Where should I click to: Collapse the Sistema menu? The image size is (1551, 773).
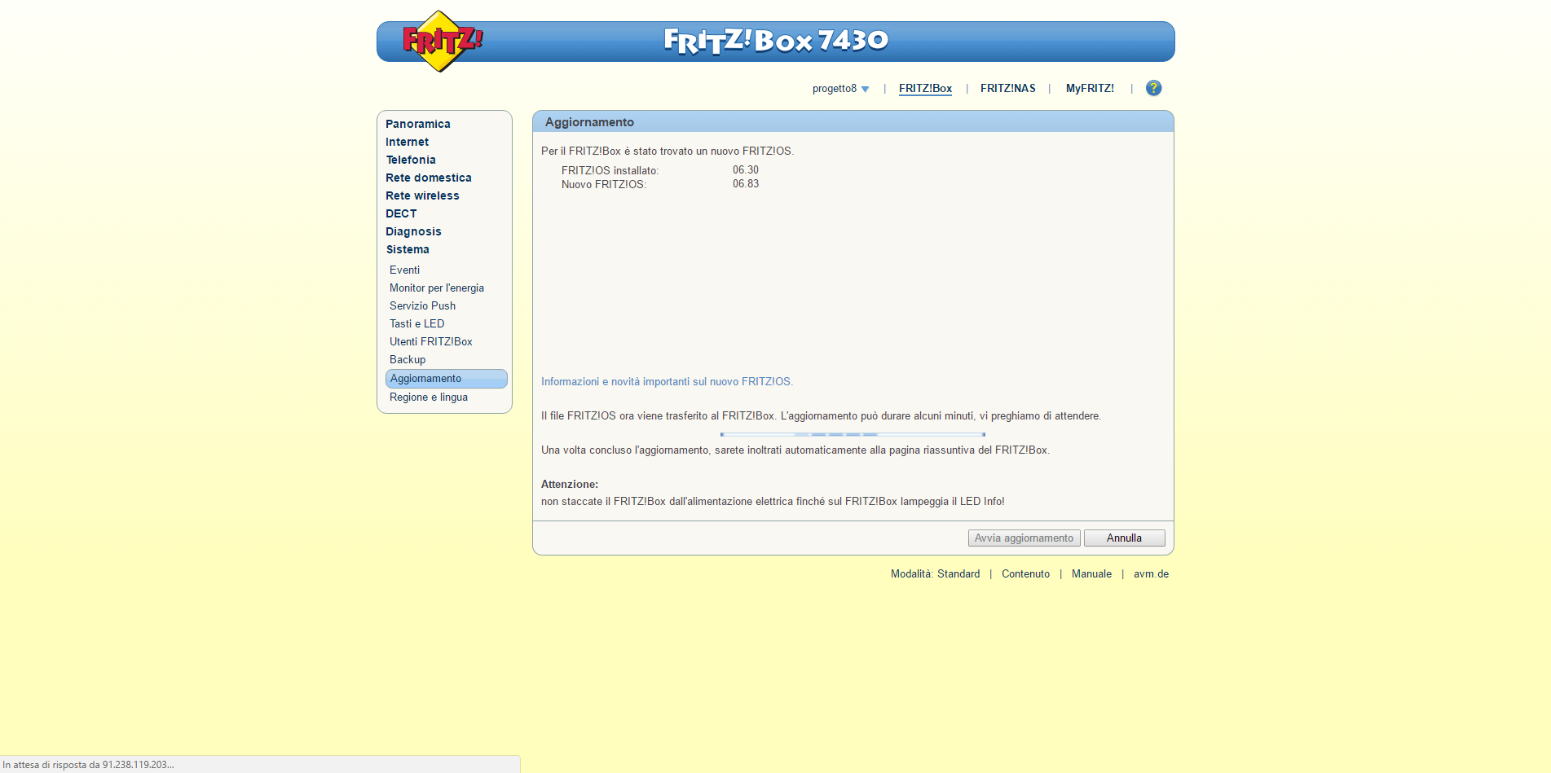click(408, 249)
